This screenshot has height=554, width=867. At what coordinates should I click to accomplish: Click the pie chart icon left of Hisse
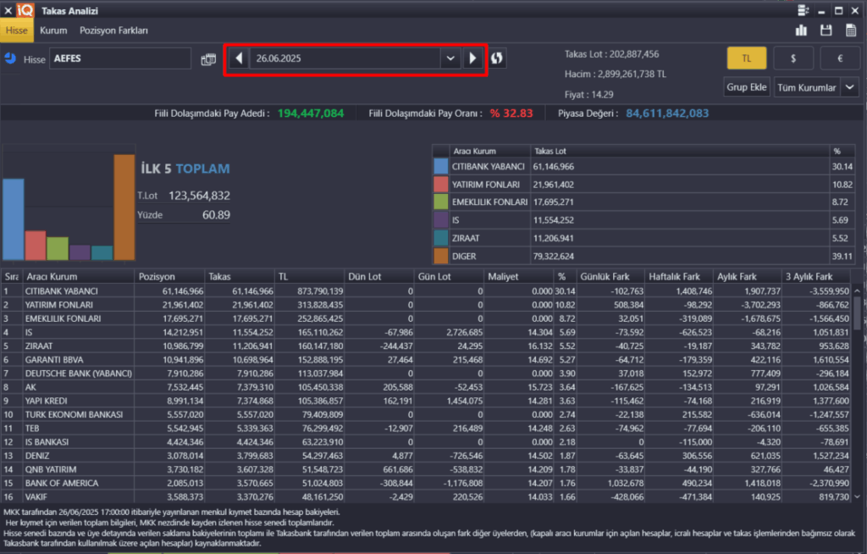(10, 58)
